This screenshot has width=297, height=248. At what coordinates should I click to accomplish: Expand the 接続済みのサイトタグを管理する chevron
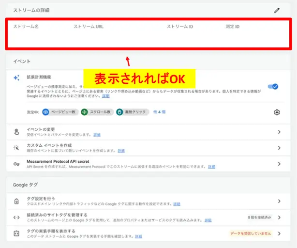click(279, 217)
